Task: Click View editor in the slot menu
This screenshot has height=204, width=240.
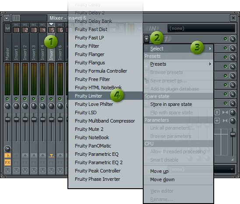Action: [x=178, y=191]
